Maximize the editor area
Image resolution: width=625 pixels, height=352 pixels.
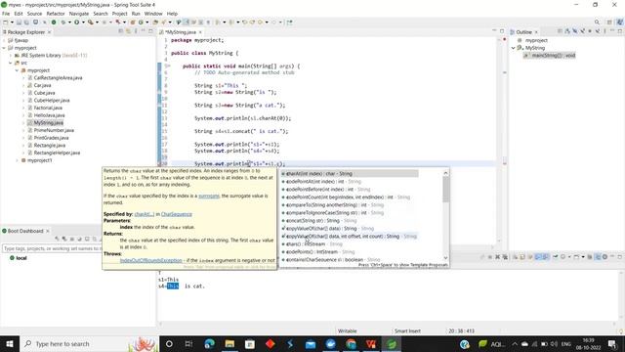pyautogui.click(x=502, y=31)
